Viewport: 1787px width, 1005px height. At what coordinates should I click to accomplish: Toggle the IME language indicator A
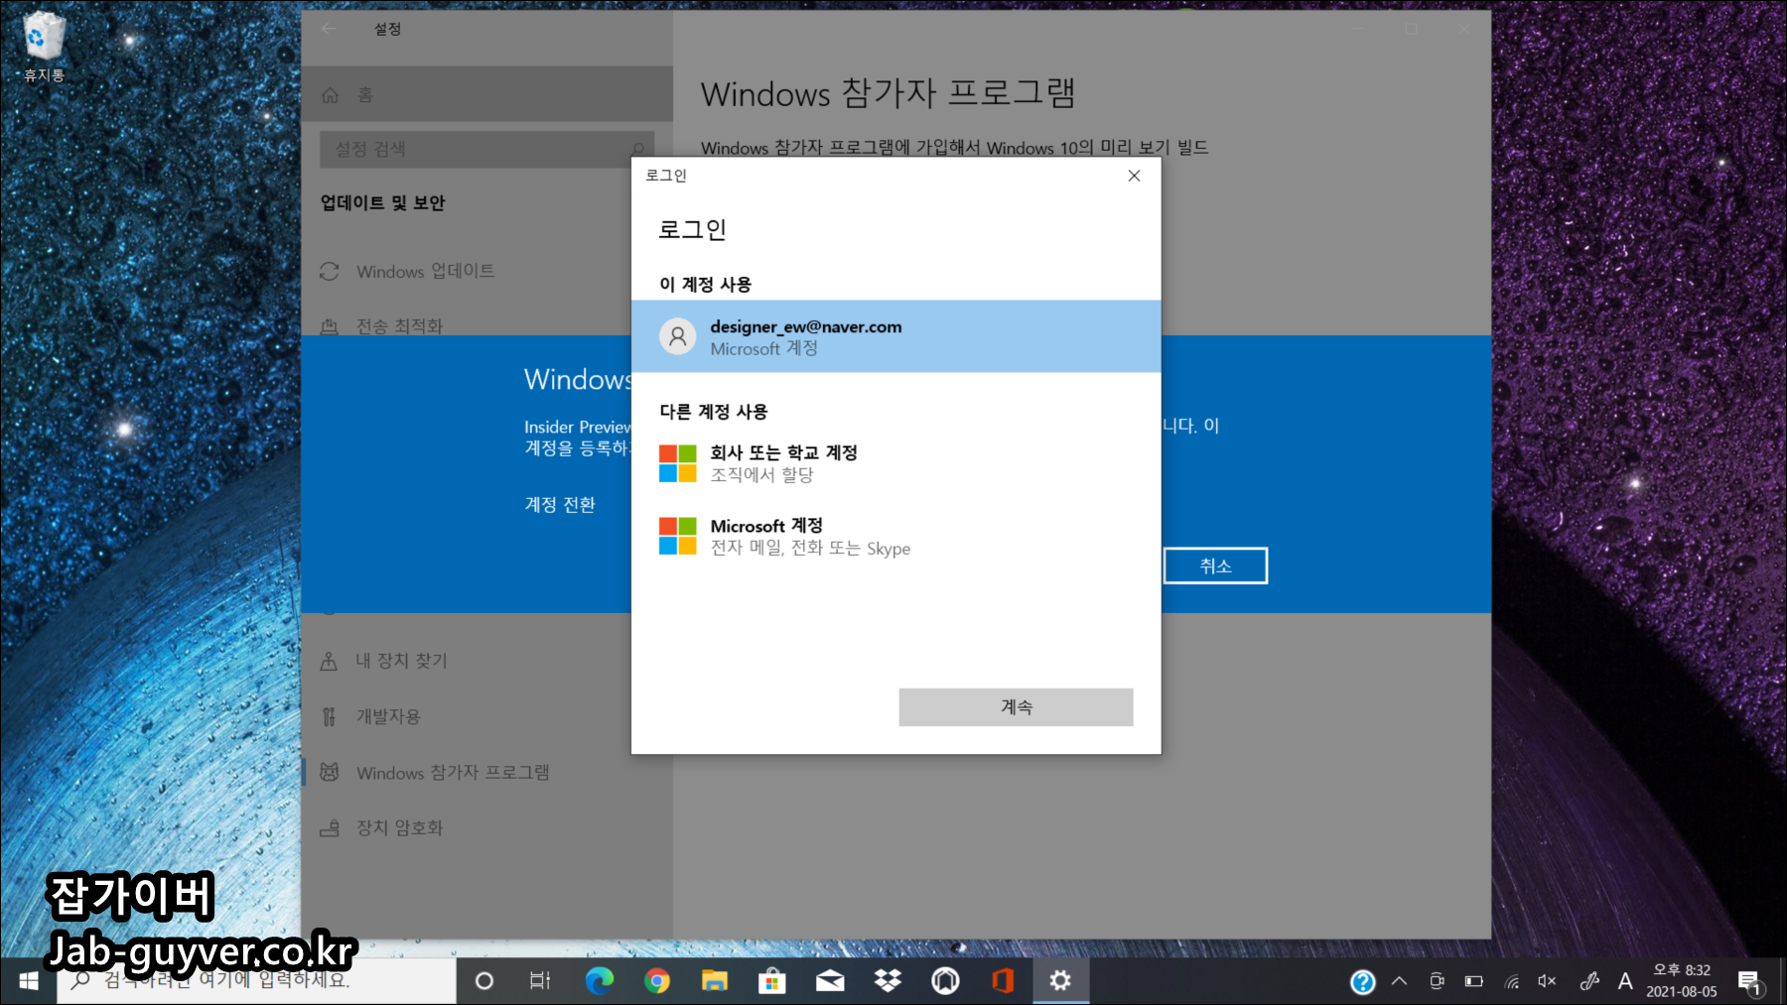1625,981
